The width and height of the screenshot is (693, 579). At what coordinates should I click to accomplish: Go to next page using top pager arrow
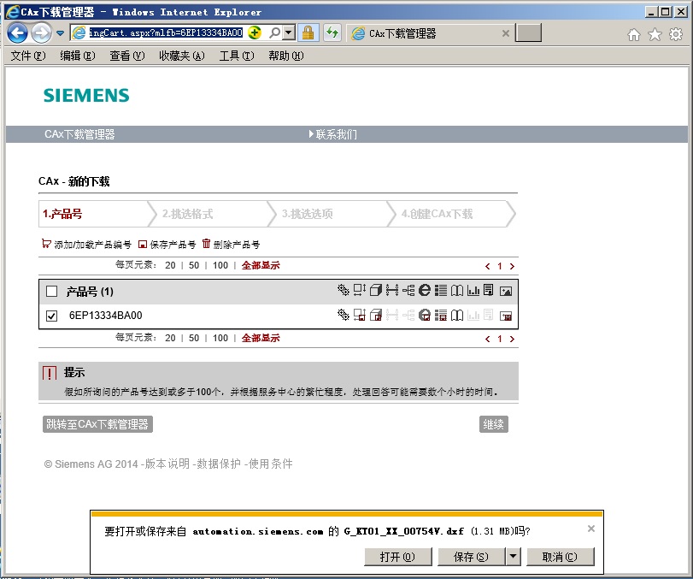pyautogui.click(x=512, y=266)
